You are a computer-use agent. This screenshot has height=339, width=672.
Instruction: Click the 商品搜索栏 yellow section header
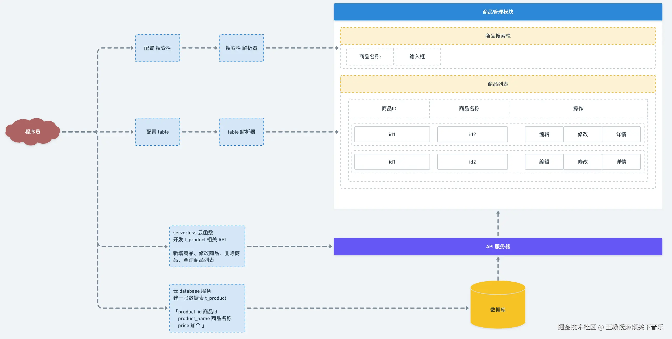click(x=498, y=36)
